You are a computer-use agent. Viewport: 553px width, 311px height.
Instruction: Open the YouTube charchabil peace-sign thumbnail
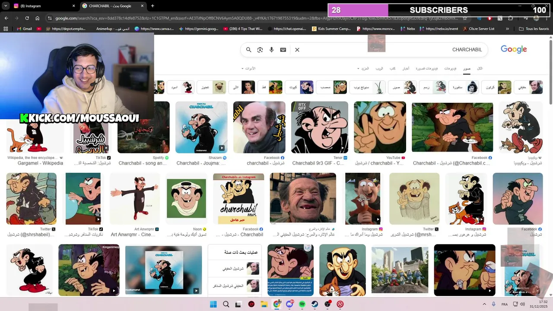click(x=380, y=127)
